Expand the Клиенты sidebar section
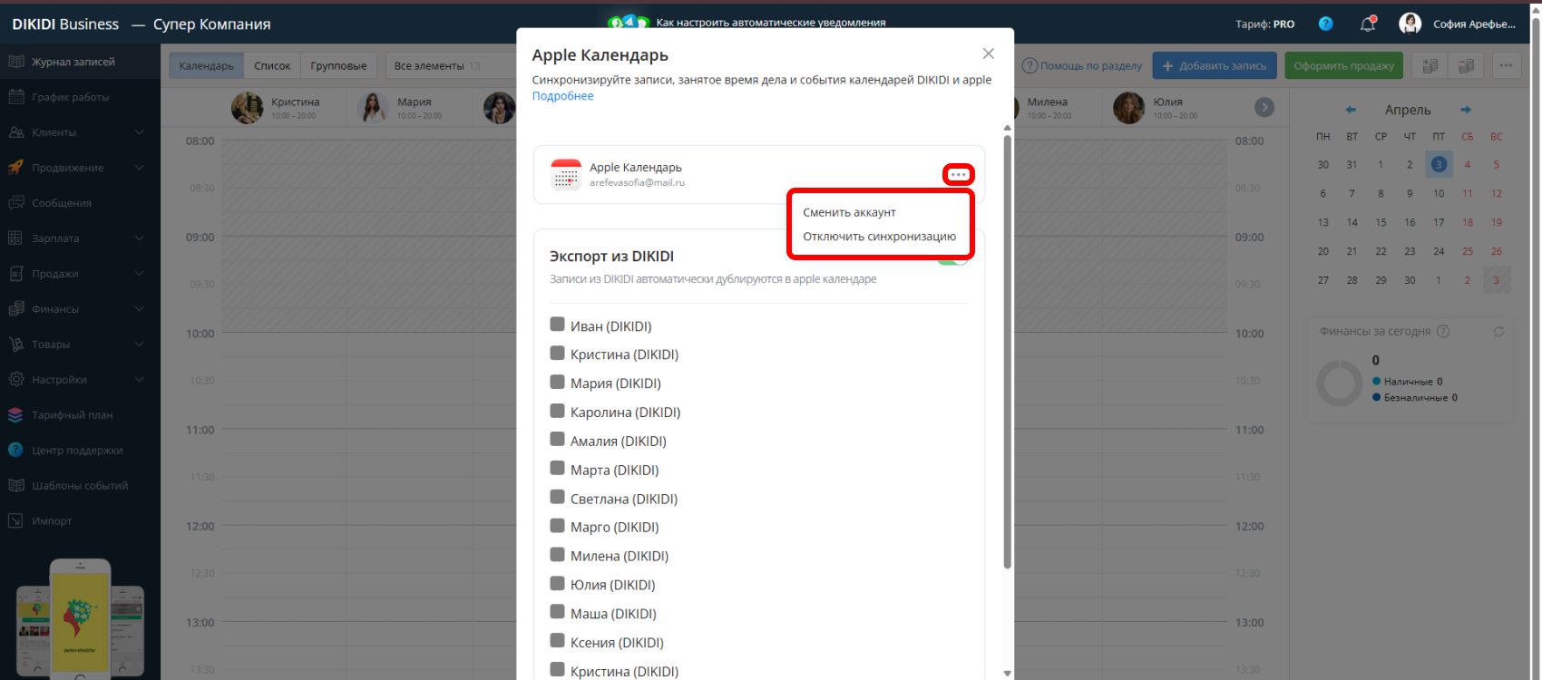The height and width of the screenshot is (680, 1542). (x=139, y=132)
